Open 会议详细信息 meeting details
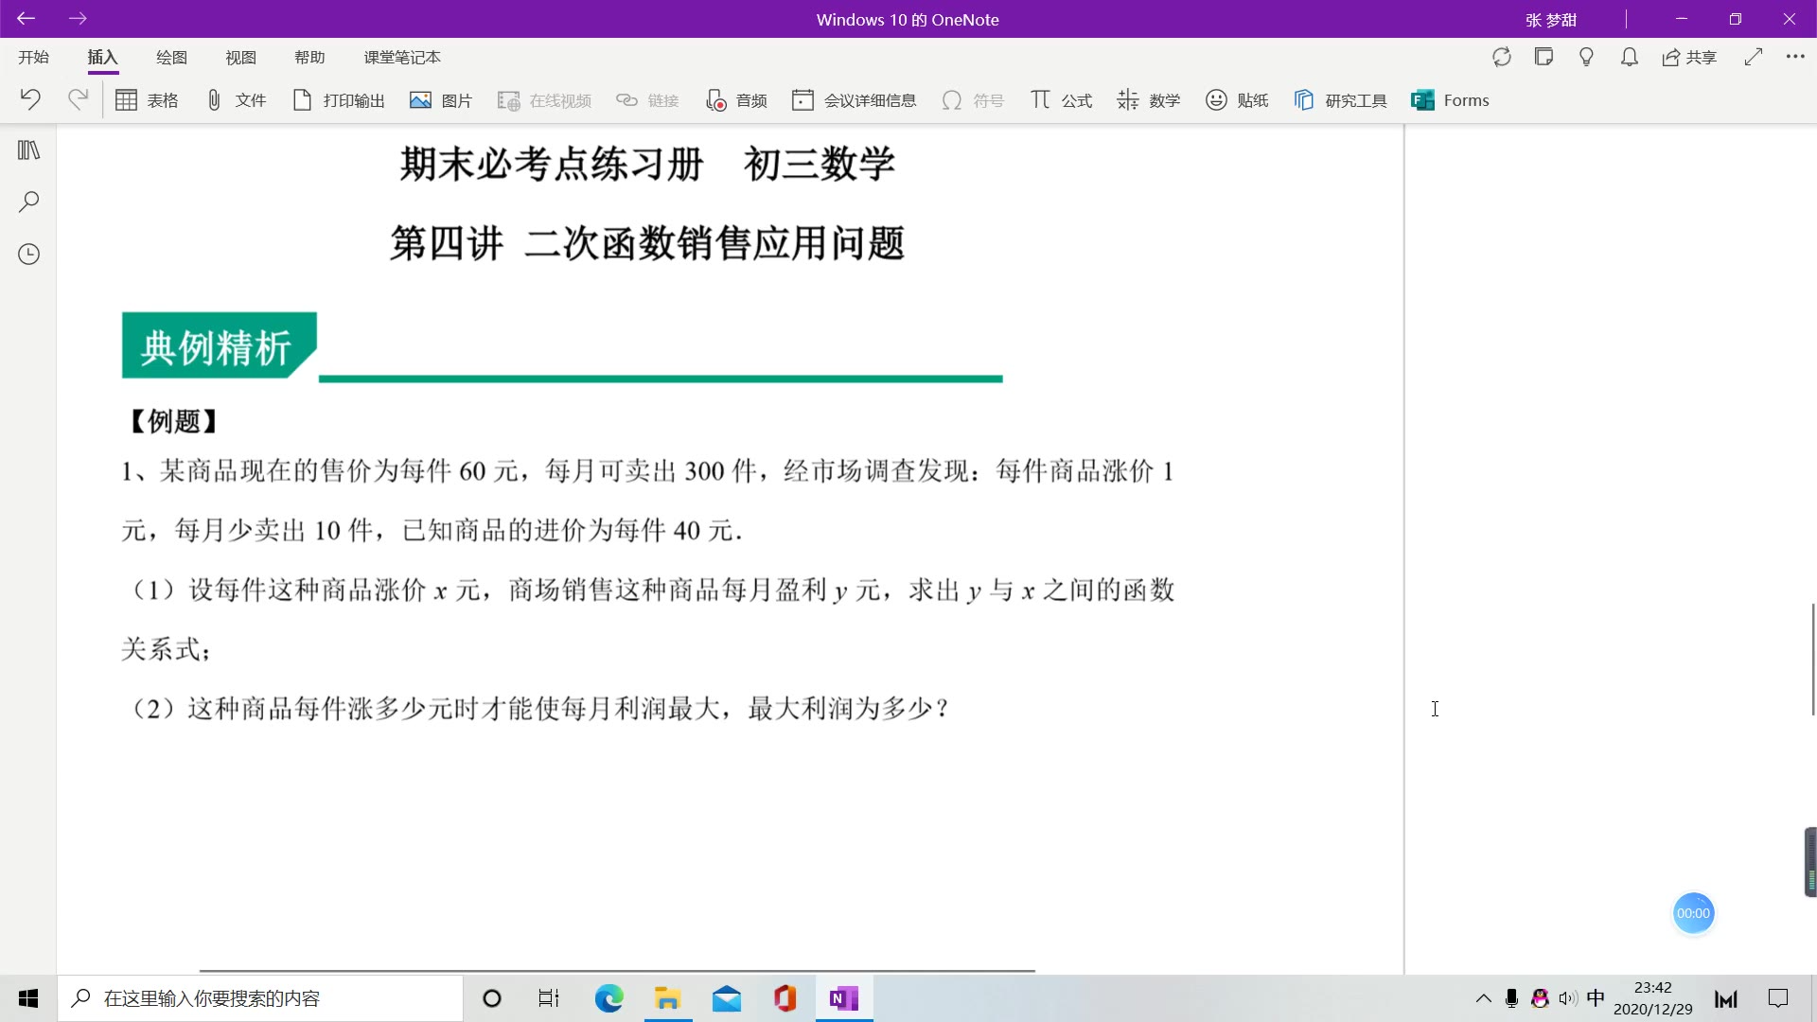 pos(854,100)
